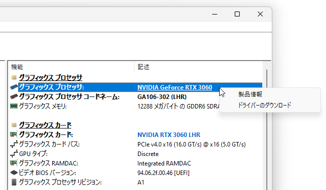326x190 pixels.
Task: Select the グラフィックス メモリ row label
Action: coord(43,106)
